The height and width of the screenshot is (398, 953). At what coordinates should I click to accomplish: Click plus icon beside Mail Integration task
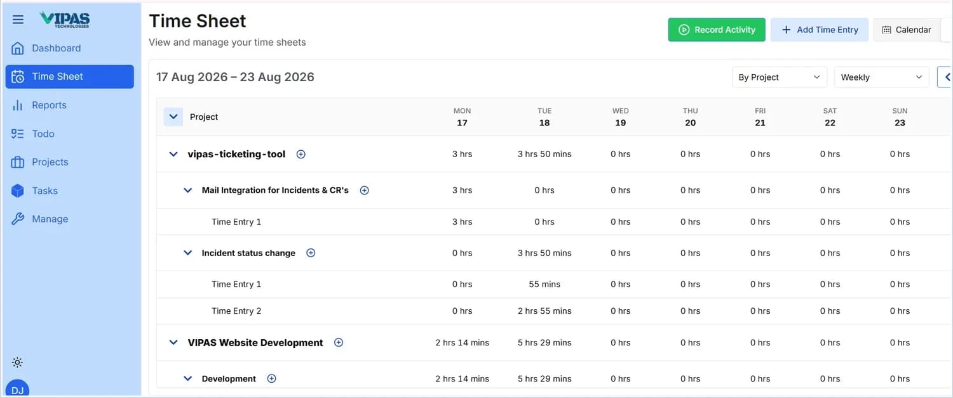365,190
